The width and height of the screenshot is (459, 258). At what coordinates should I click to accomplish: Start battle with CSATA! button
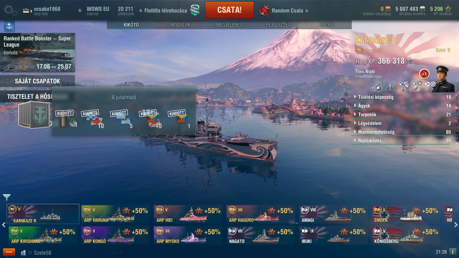pyautogui.click(x=229, y=10)
